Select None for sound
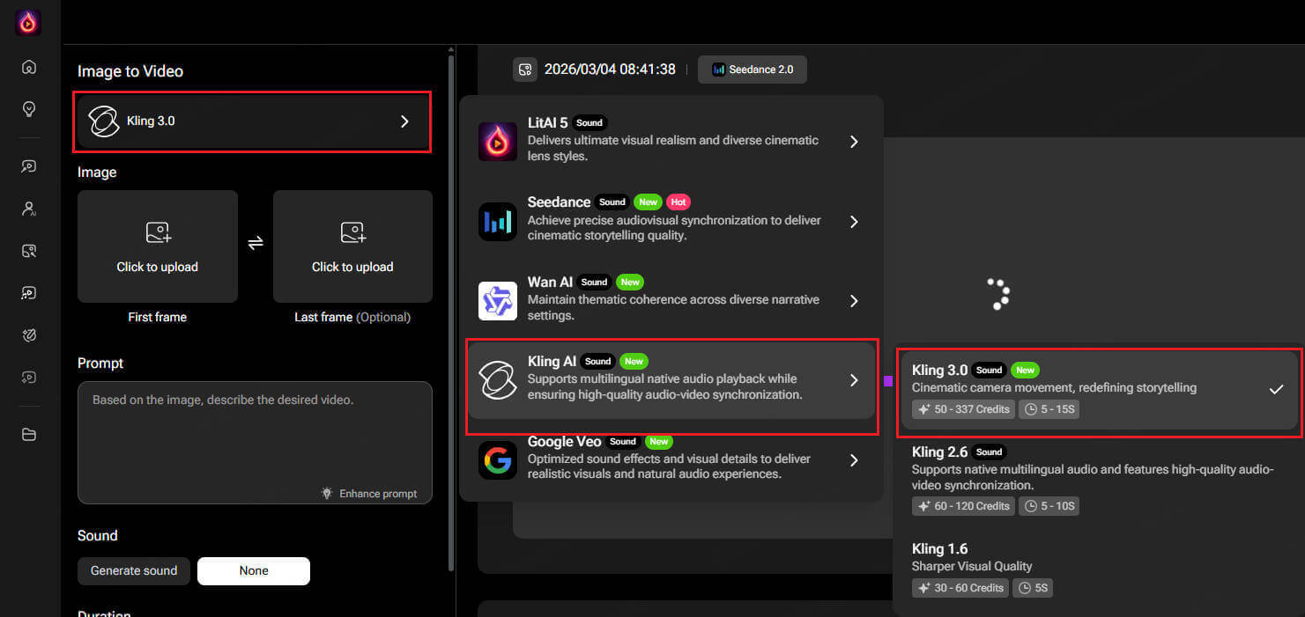Viewport: 1305px width, 617px height. click(254, 570)
